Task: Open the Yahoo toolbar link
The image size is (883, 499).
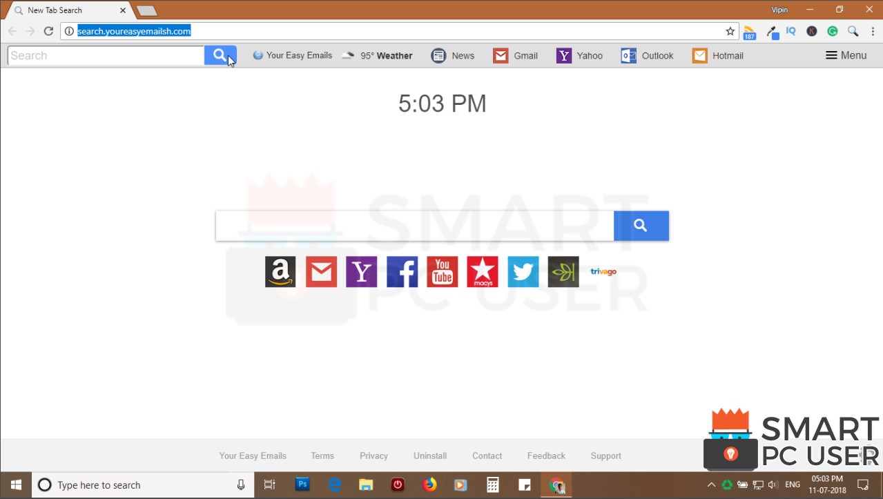Action: point(580,55)
